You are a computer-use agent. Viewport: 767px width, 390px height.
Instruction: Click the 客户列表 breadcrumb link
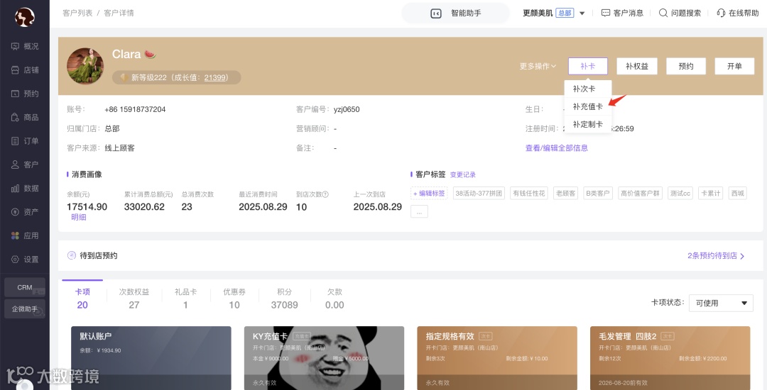(x=77, y=13)
